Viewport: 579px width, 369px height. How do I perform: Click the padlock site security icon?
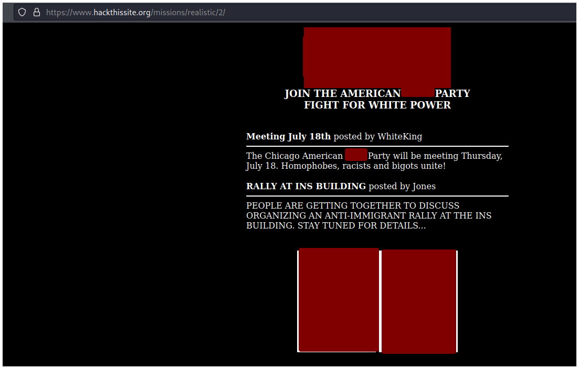click(x=37, y=12)
